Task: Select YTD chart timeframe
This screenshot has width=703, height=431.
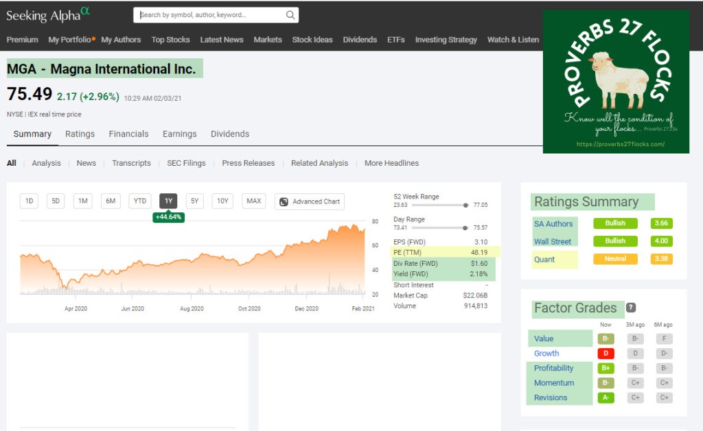Action: point(140,201)
